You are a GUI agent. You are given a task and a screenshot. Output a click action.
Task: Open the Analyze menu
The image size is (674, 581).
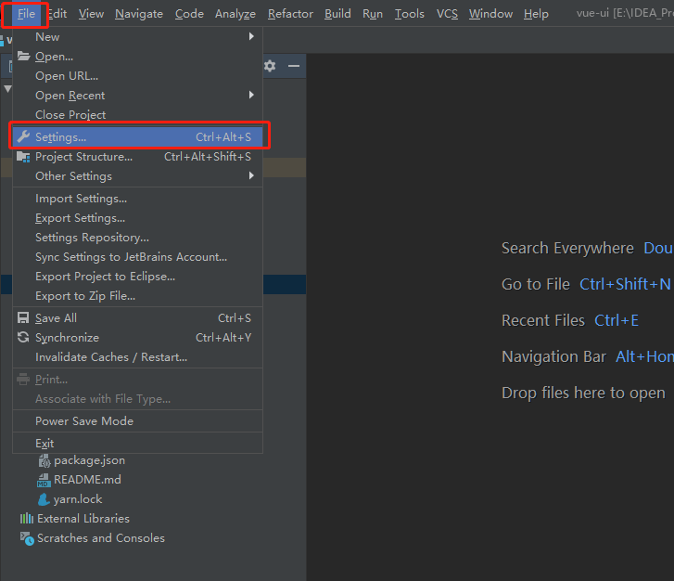click(x=235, y=14)
